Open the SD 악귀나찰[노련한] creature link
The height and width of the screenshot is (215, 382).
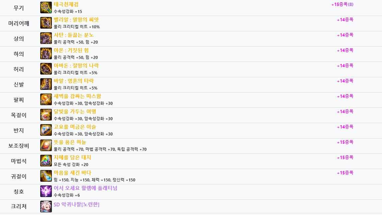[x=76, y=205]
